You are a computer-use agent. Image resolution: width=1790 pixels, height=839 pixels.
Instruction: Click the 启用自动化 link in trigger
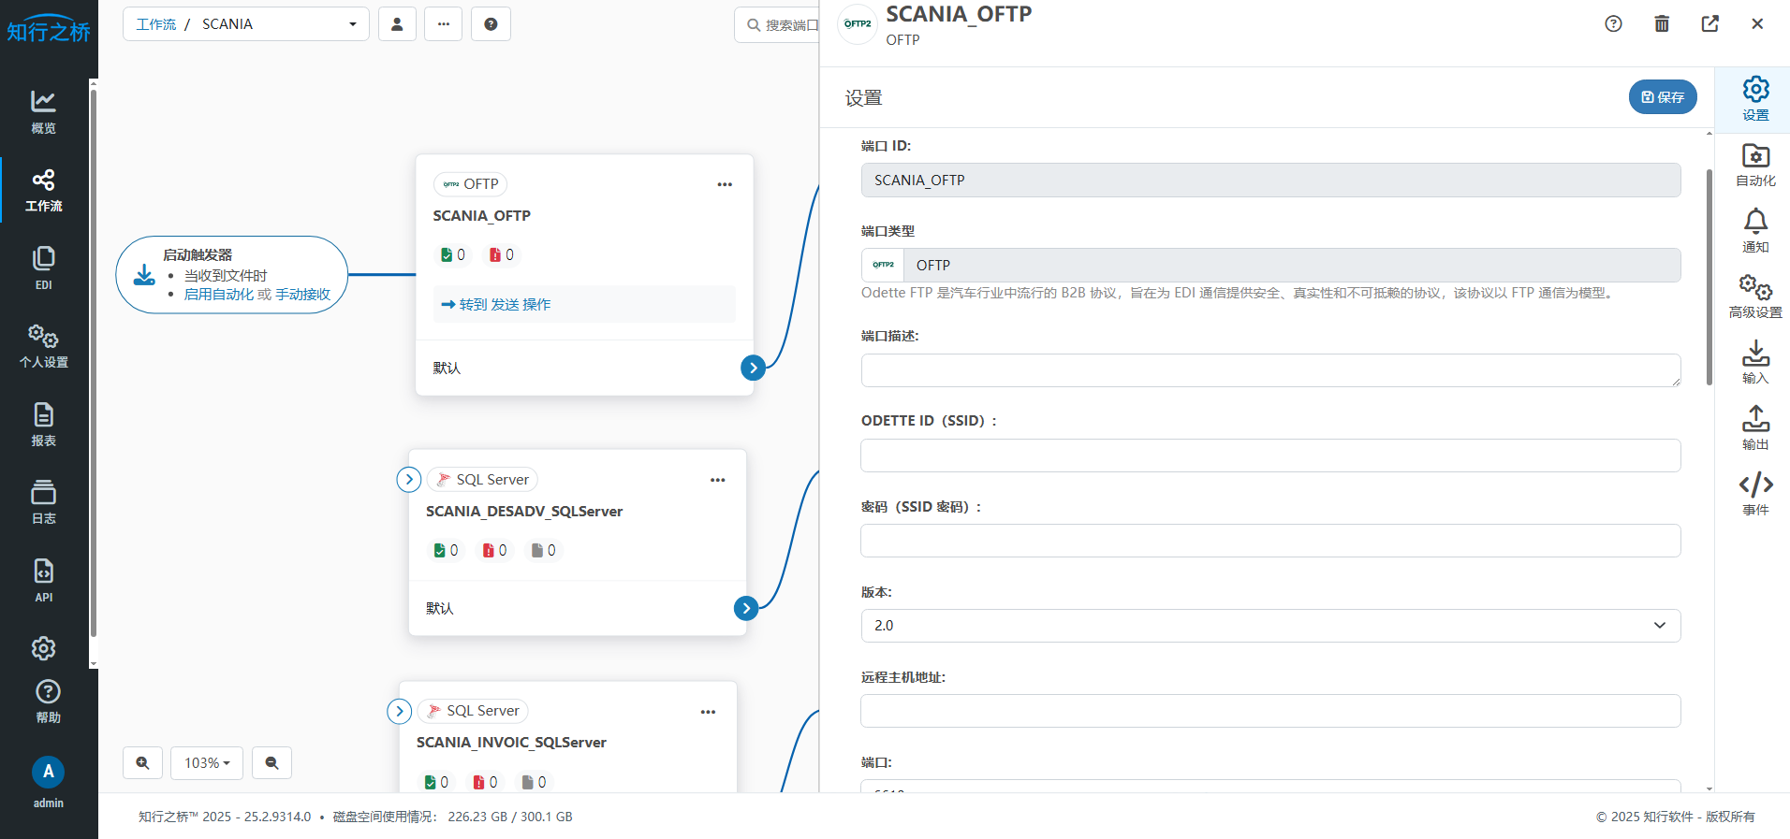point(219,295)
